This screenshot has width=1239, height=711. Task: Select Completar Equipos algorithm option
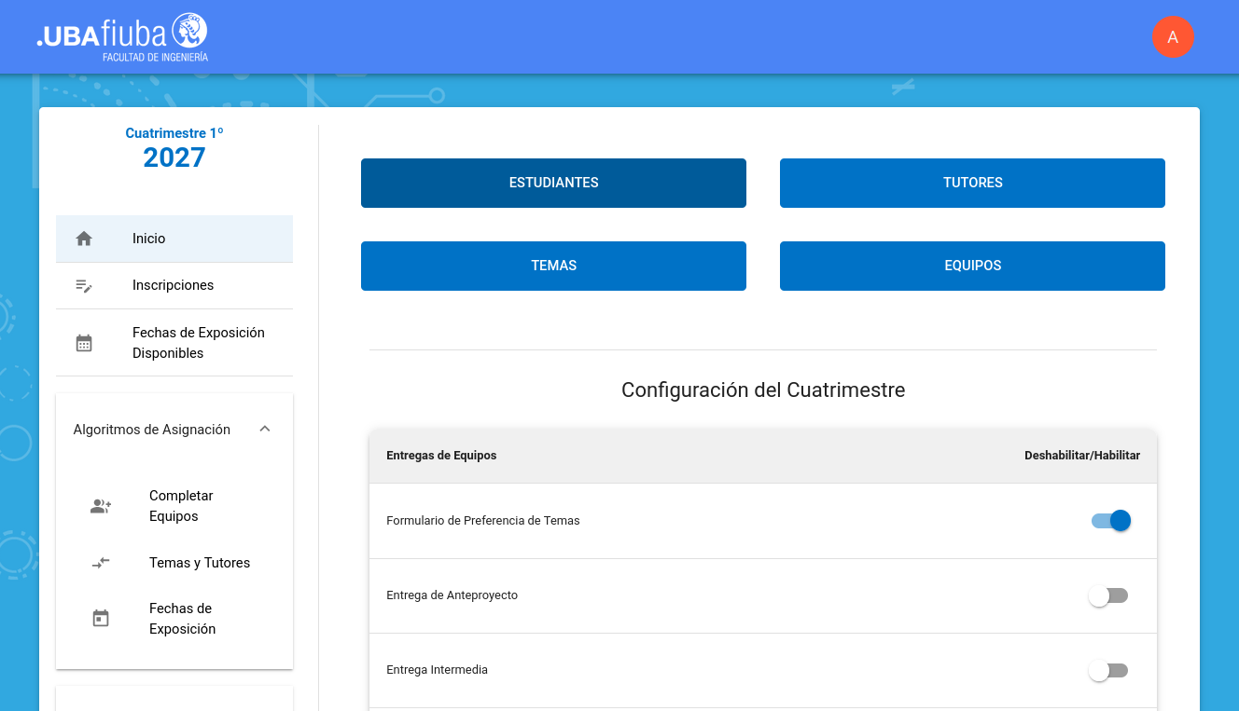[x=181, y=506]
